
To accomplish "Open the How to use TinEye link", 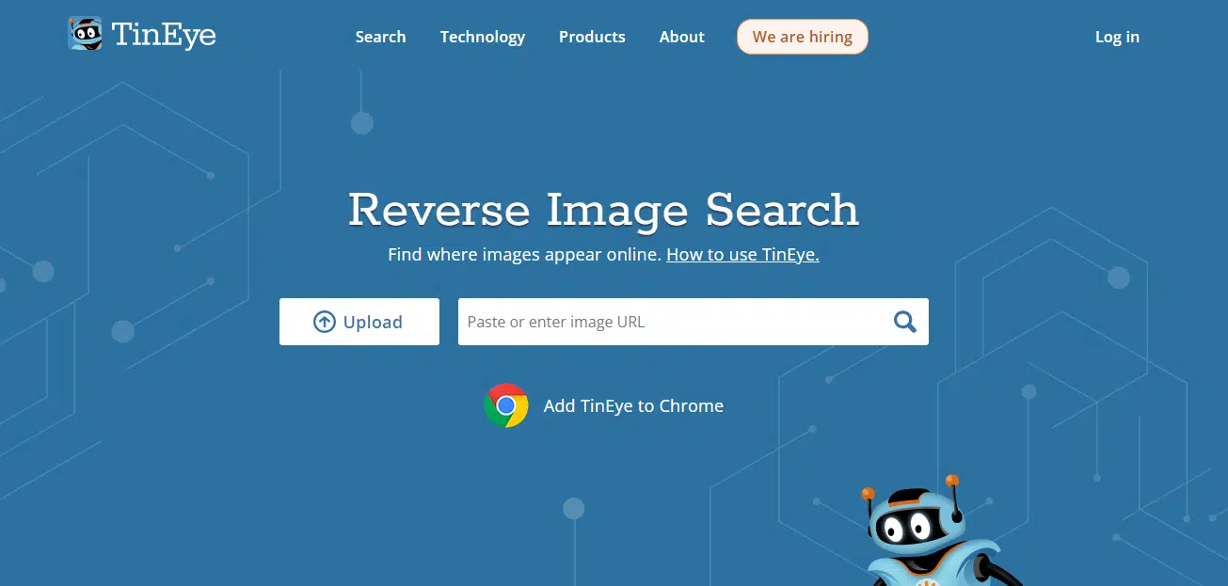I will point(742,254).
